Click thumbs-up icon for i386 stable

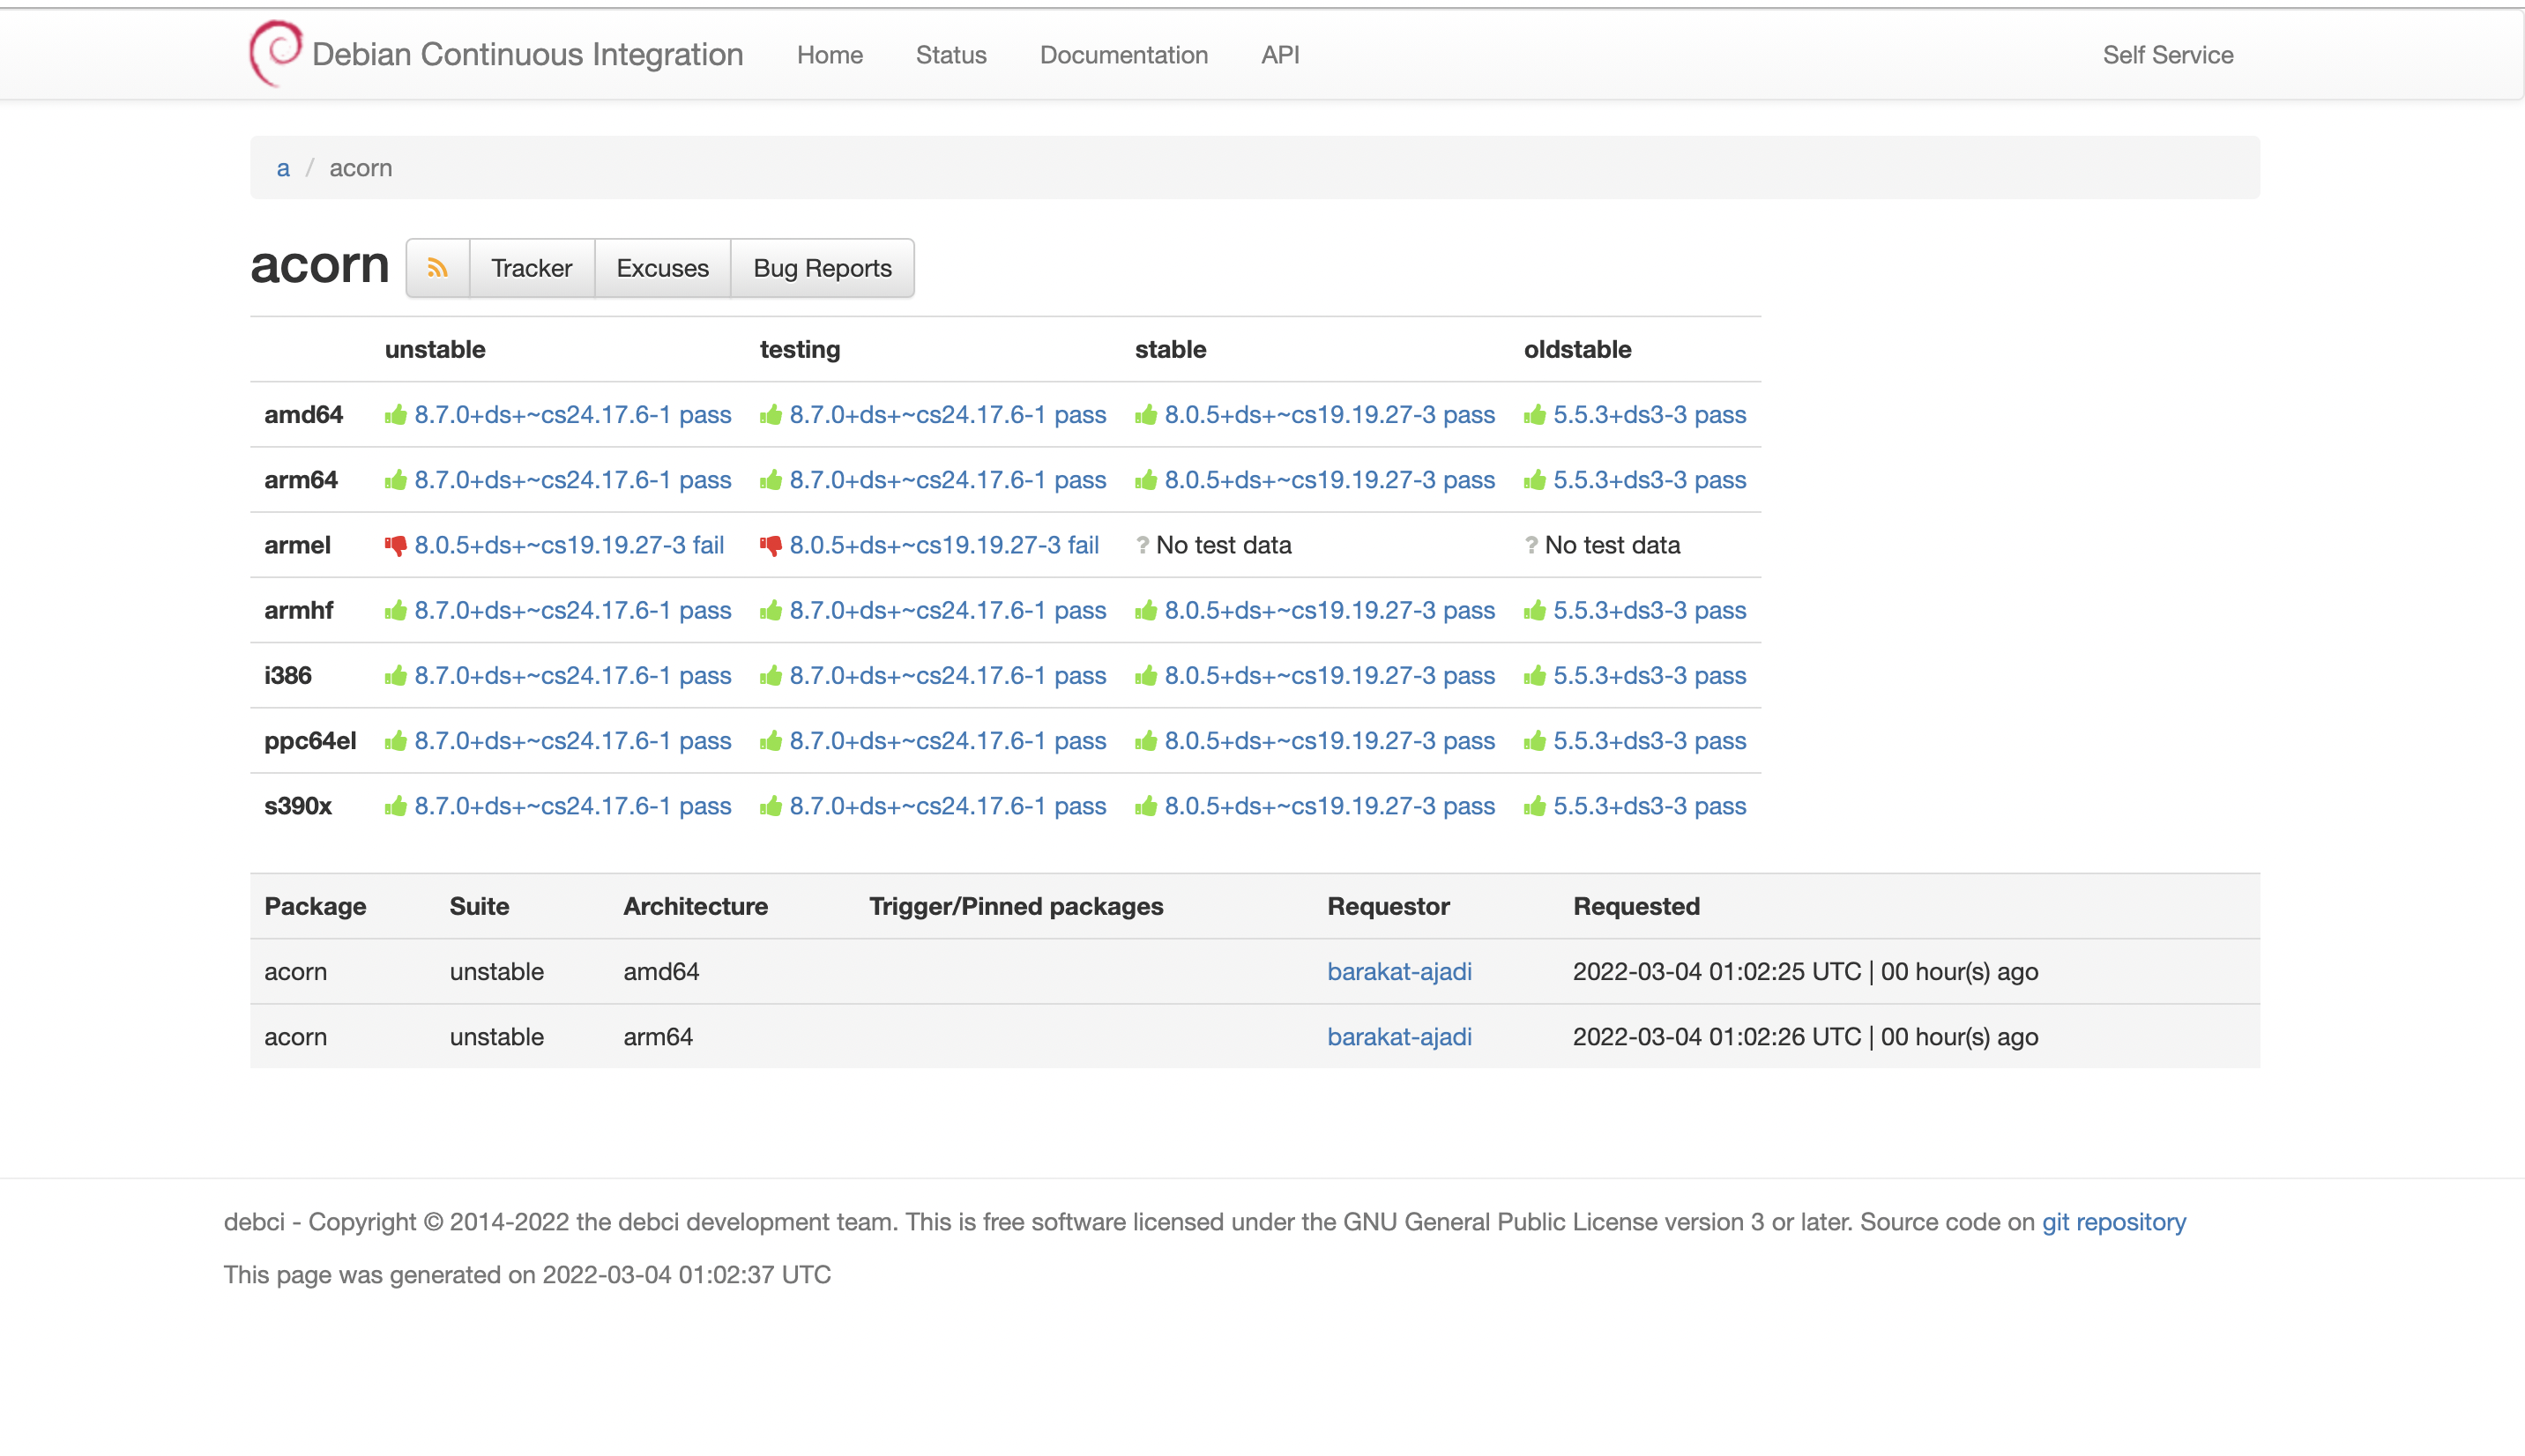coord(1146,676)
